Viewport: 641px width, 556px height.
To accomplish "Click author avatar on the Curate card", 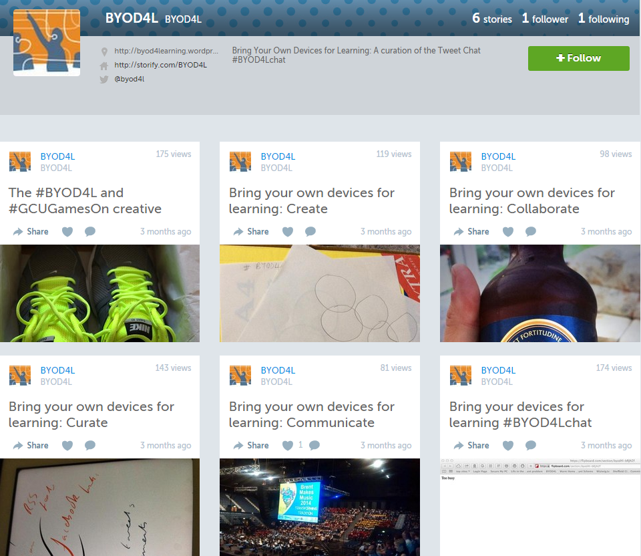I will coord(20,375).
